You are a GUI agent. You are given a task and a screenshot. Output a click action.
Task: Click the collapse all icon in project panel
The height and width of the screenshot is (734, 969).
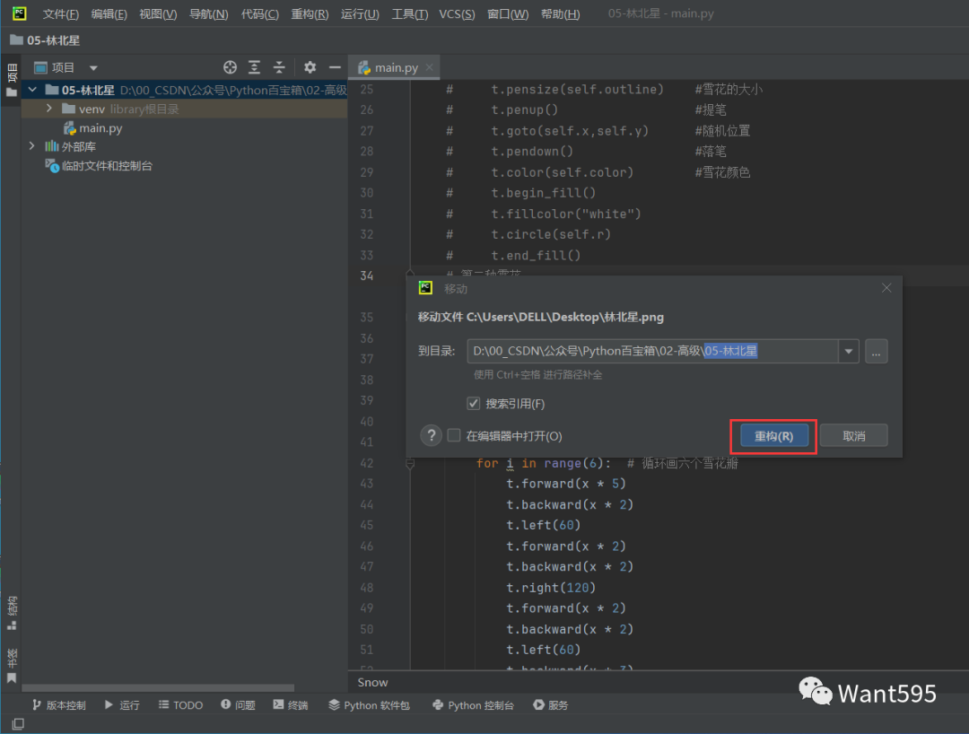(x=279, y=67)
